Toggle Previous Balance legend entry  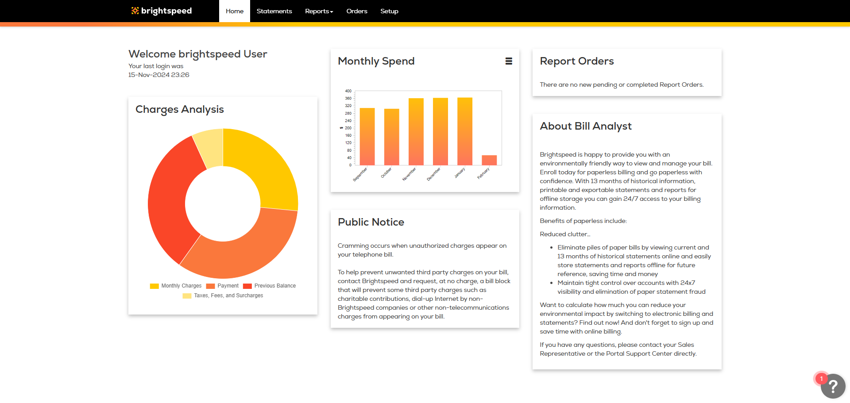(x=270, y=286)
